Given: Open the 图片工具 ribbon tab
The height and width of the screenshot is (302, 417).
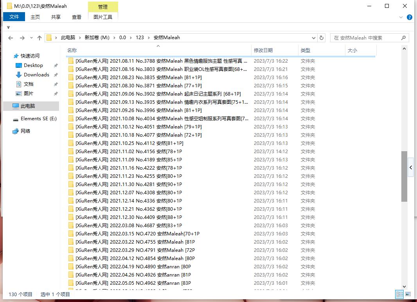Looking at the screenshot, I should 103,17.
